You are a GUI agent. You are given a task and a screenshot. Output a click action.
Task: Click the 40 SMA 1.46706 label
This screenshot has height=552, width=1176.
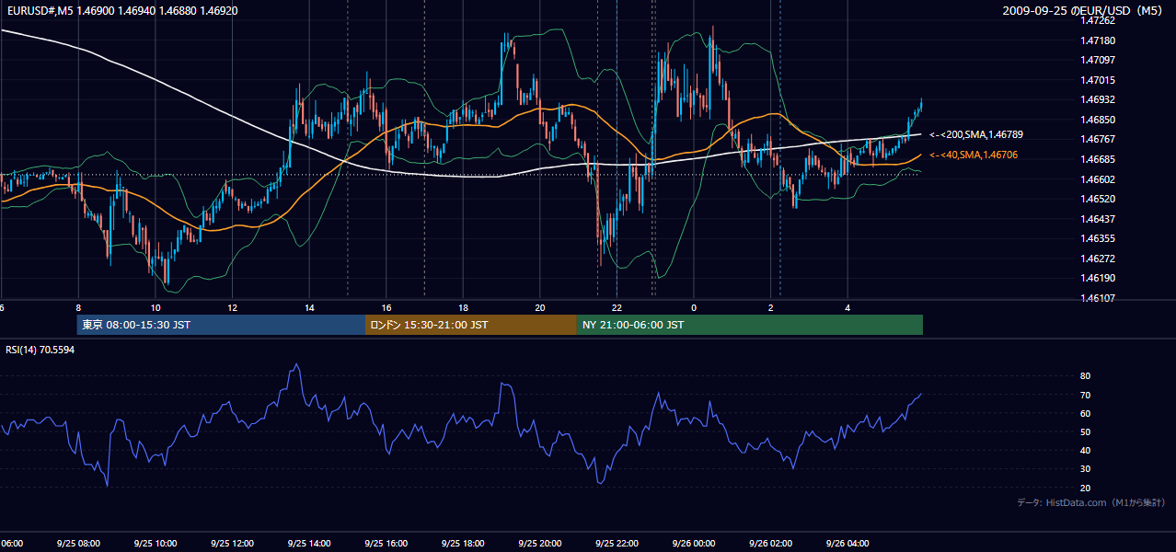(x=974, y=155)
